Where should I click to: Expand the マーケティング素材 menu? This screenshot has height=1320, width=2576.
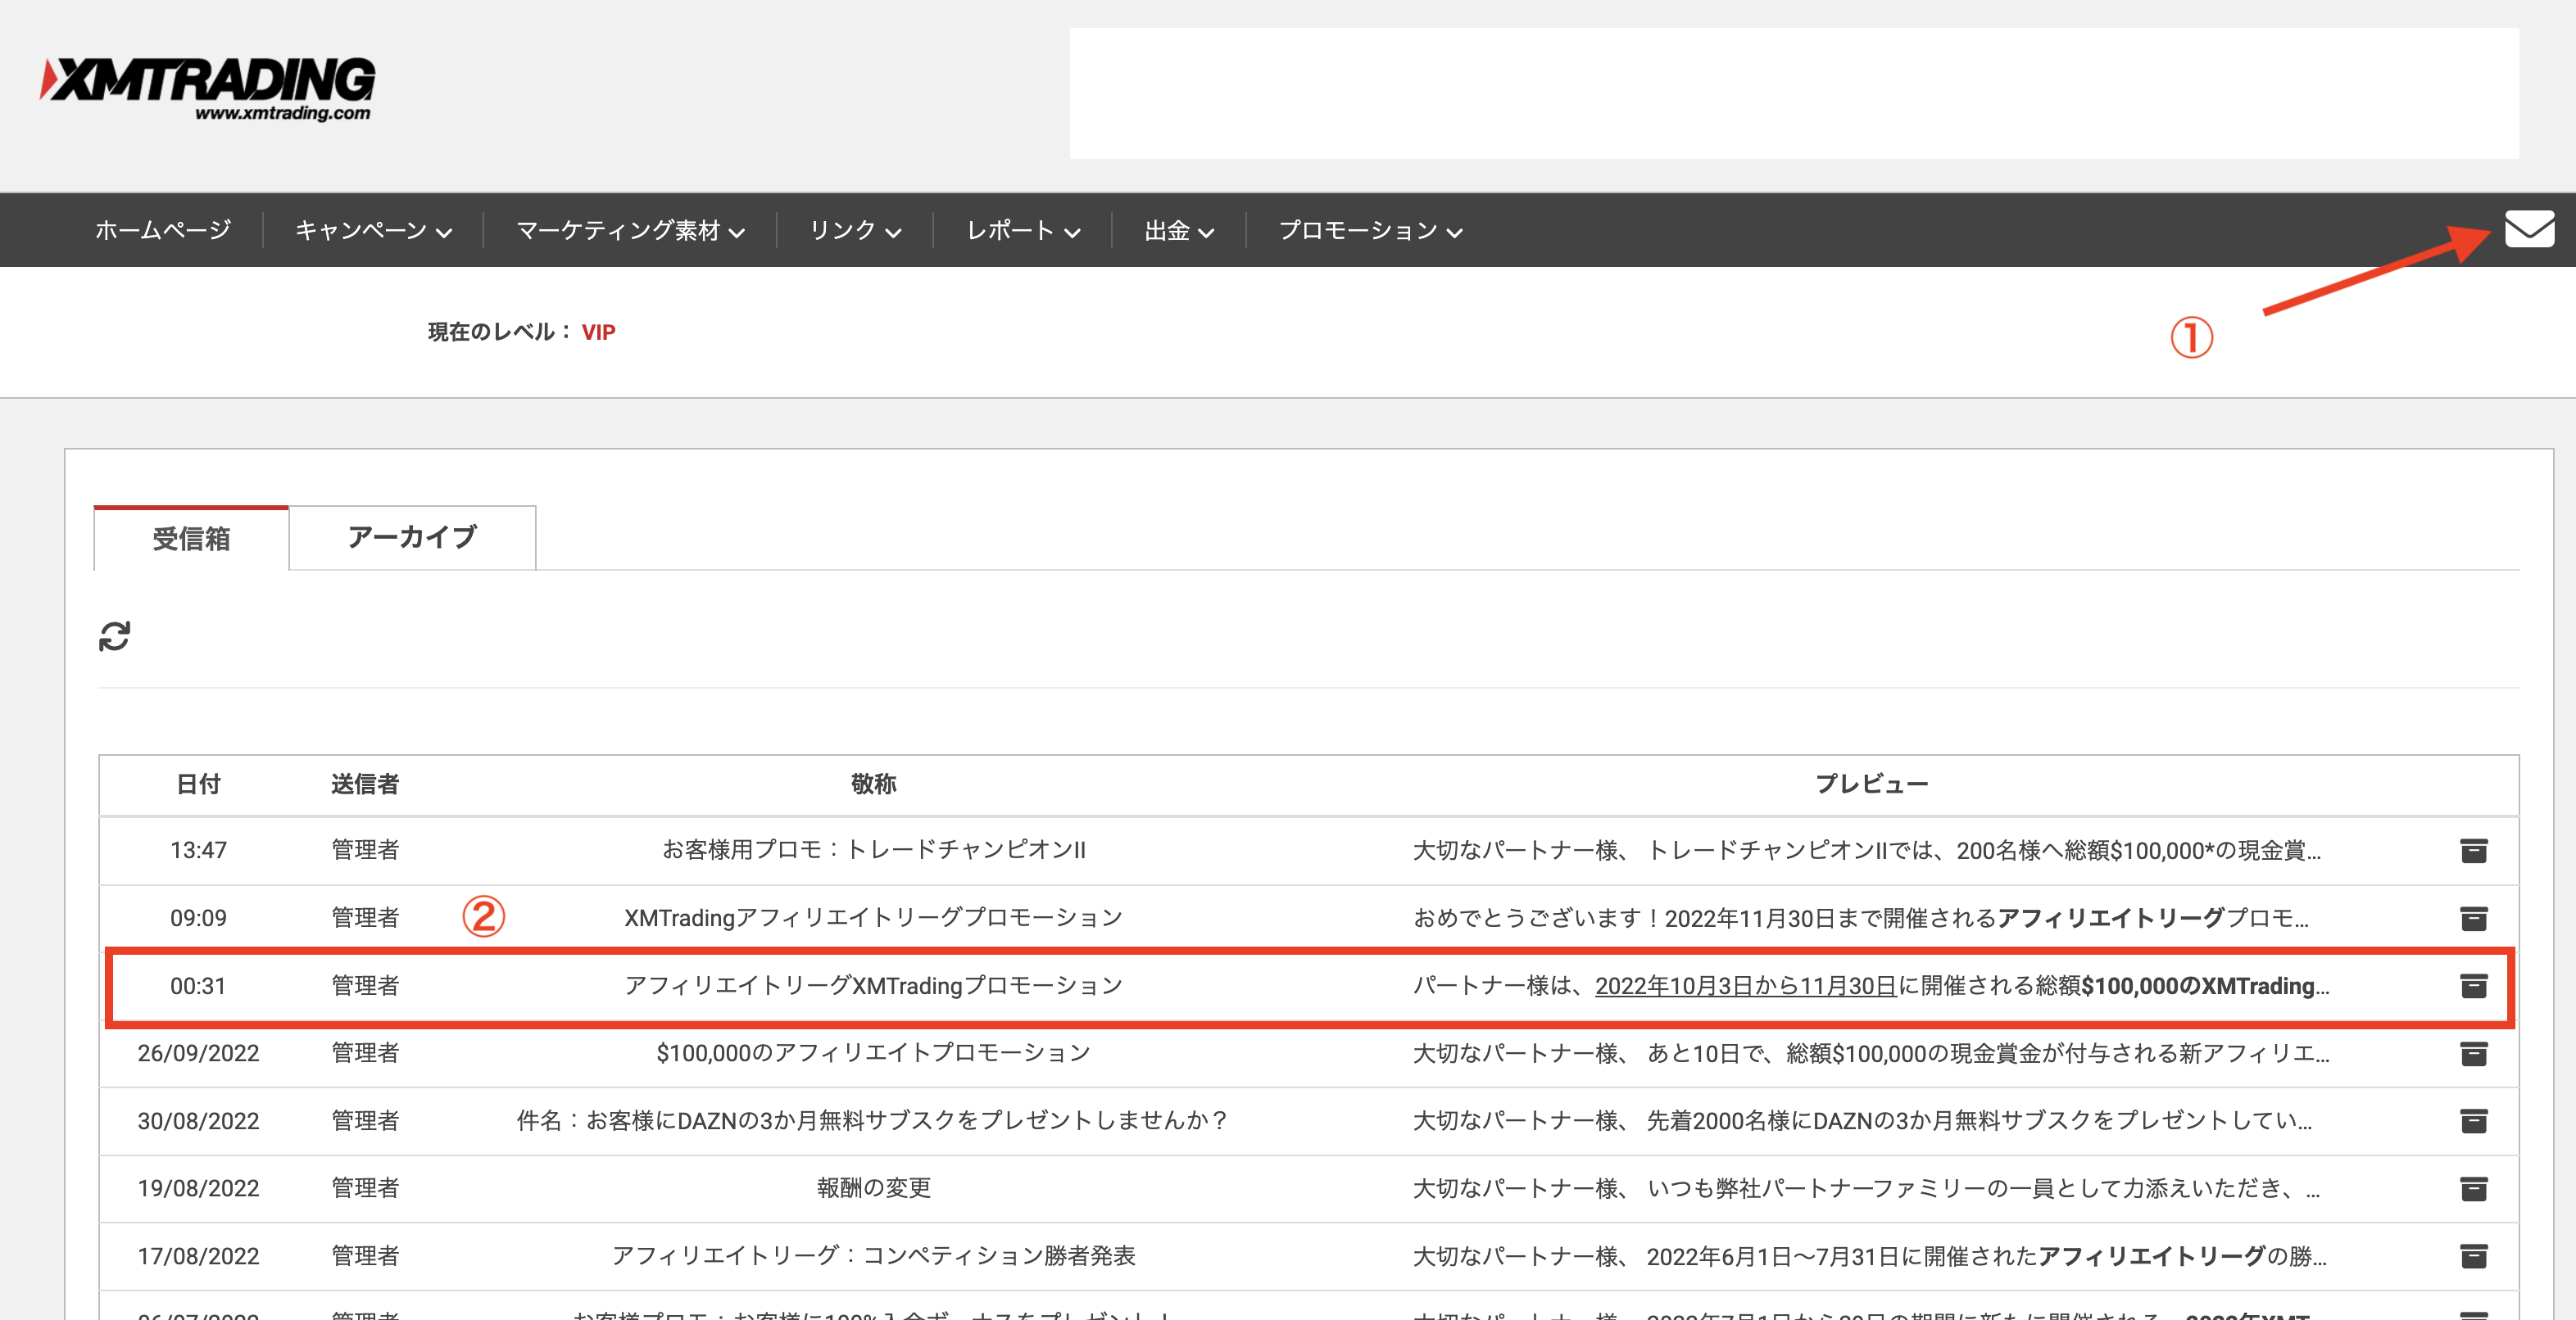pyautogui.click(x=630, y=231)
